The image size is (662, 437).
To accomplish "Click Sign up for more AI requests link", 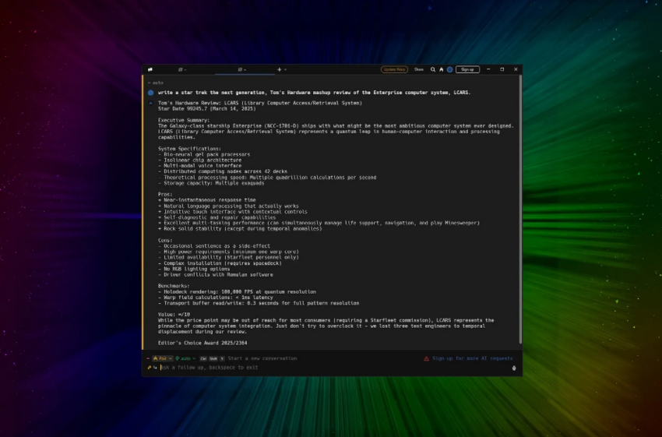I will (x=473, y=358).
